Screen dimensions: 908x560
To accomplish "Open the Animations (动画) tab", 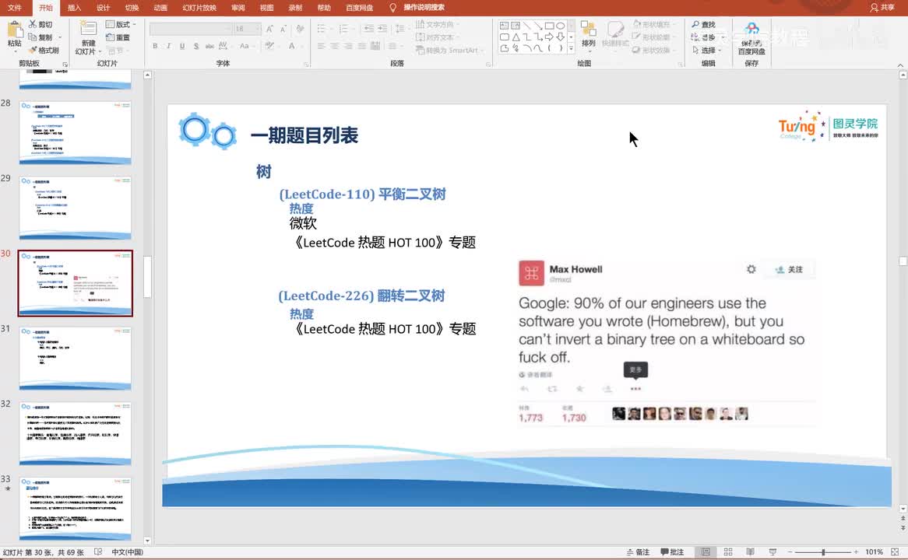I will click(x=160, y=8).
